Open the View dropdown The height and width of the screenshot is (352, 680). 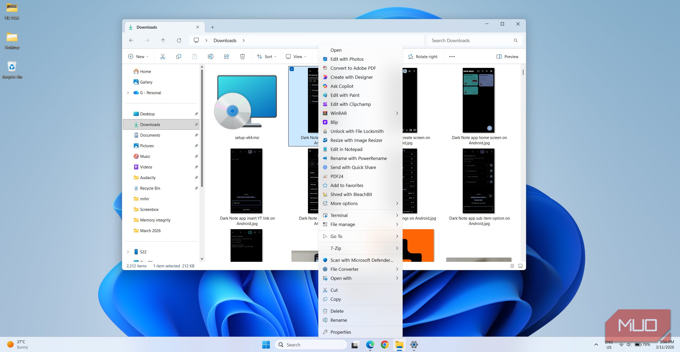pos(296,57)
